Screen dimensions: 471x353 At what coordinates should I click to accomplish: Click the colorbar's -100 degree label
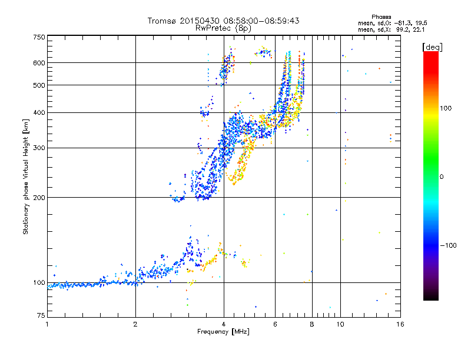(x=449, y=245)
